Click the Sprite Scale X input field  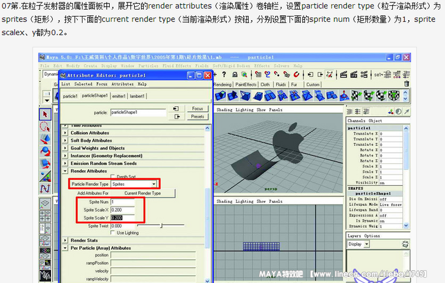(x=123, y=210)
